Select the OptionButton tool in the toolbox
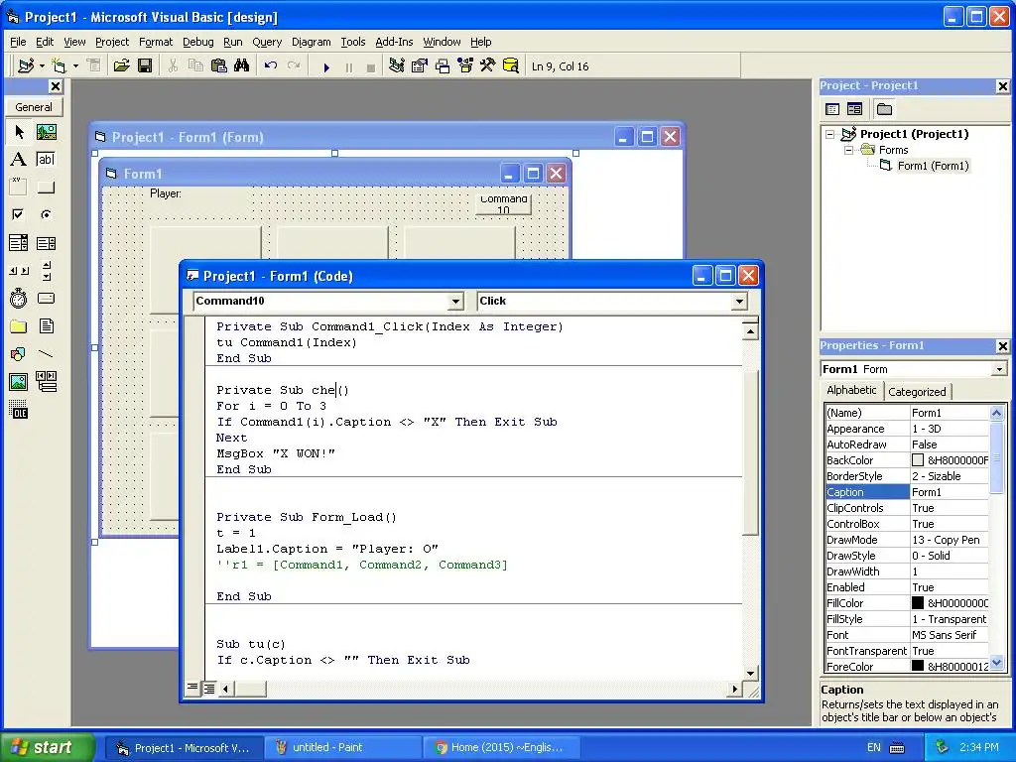 (46, 214)
